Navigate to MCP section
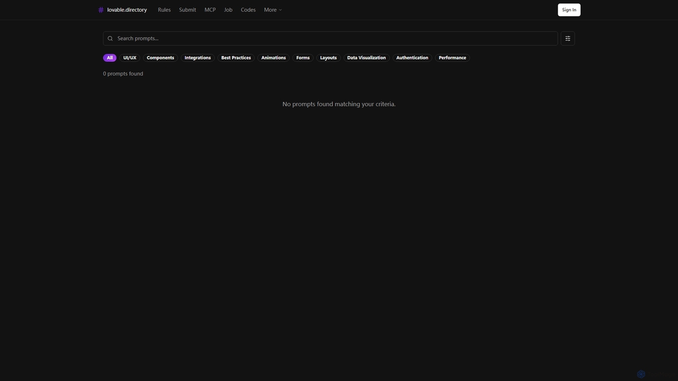The width and height of the screenshot is (678, 381). point(210,10)
